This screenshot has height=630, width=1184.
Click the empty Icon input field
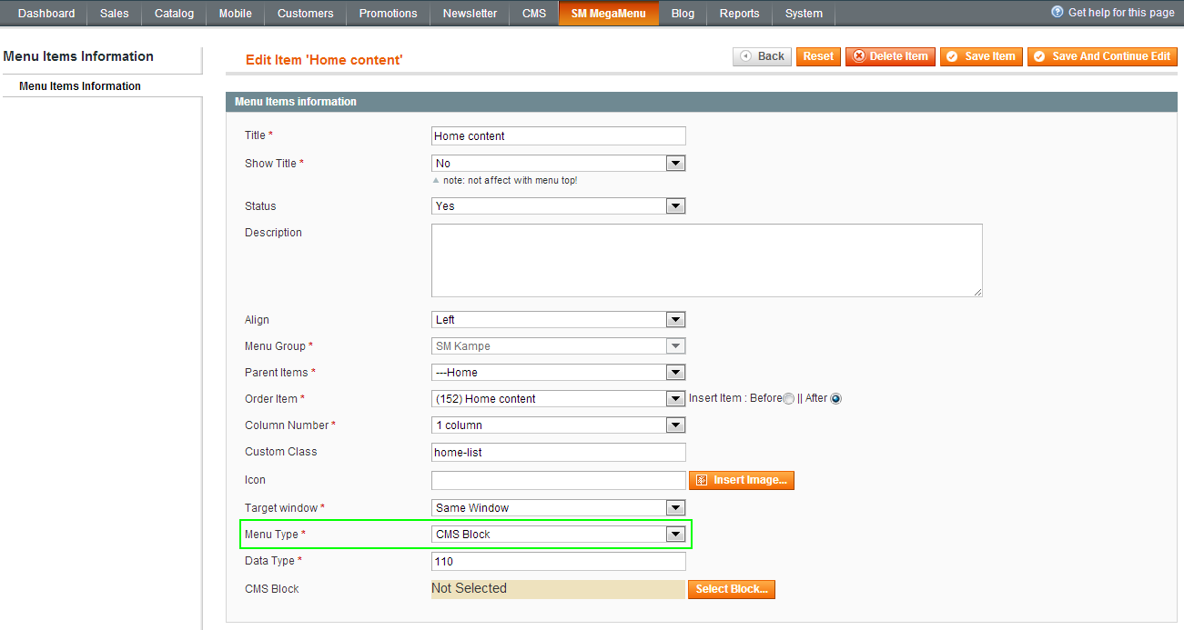pos(559,480)
